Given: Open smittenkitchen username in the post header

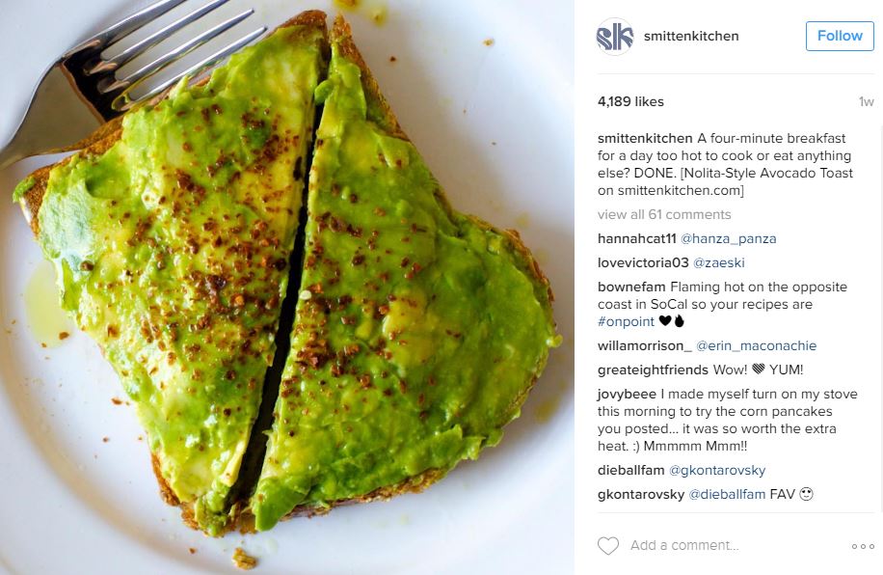Looking at the screenshot, I should click(691, 36).
